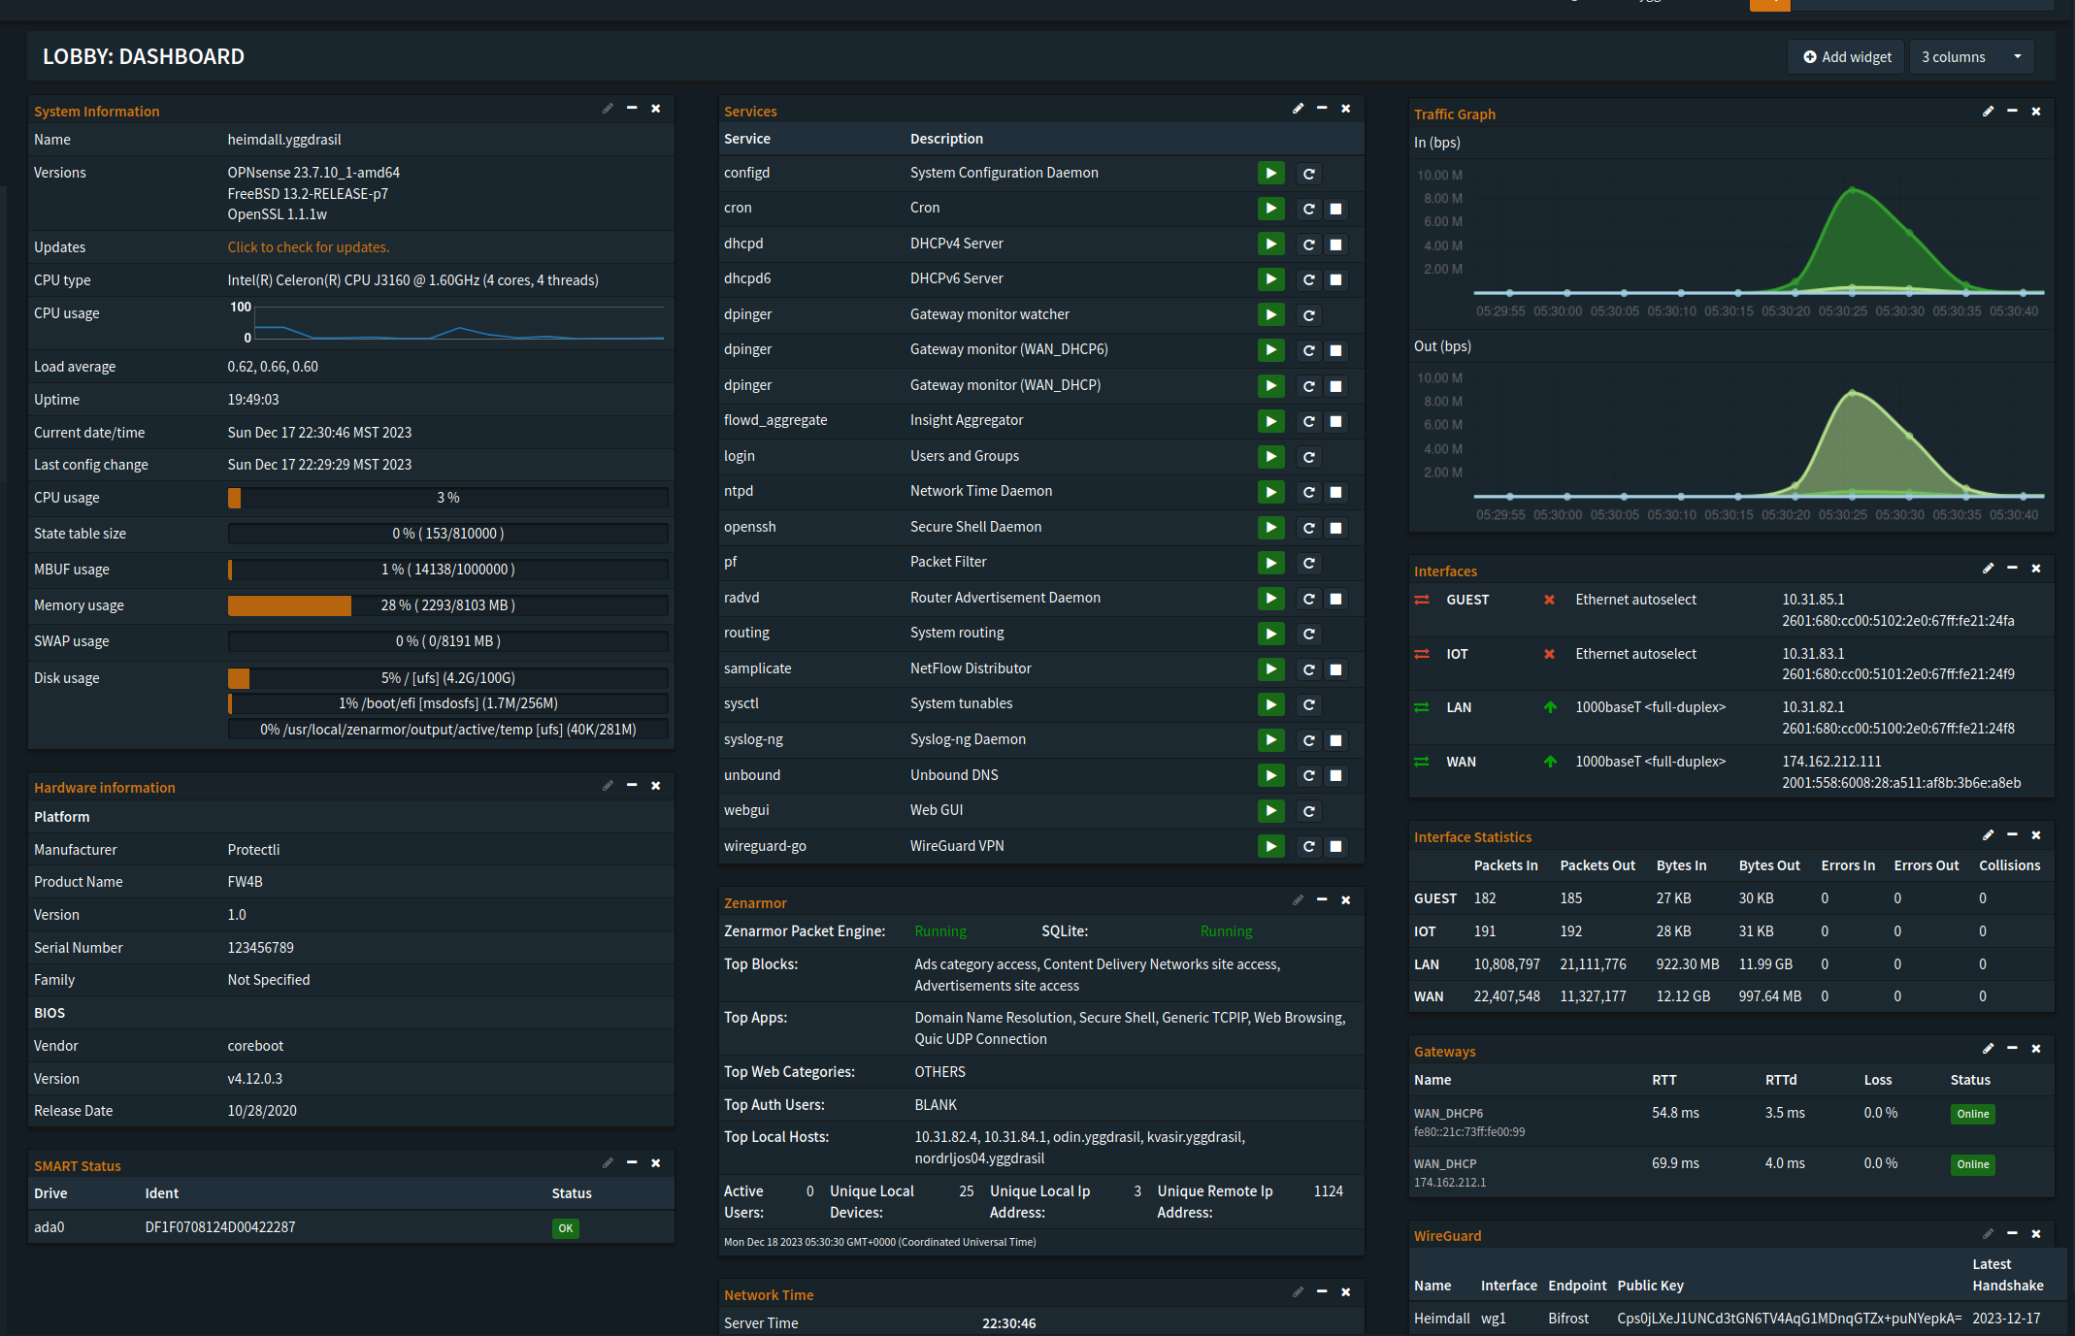Open the 3 columns dropdown
The image size is (2075, 1336).
1971,57
